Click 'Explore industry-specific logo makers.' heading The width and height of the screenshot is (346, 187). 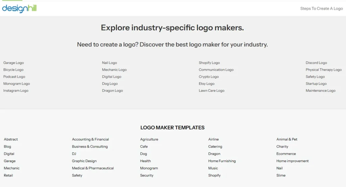tap(172, 28)
